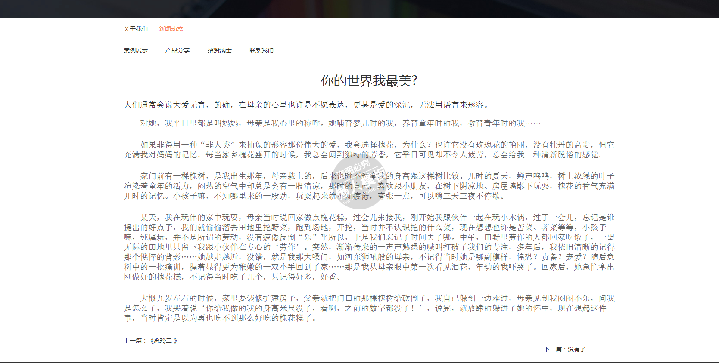Click the line ending 只记得好多，好香
This screenshot has height=363, width=719.
point(233,277)
